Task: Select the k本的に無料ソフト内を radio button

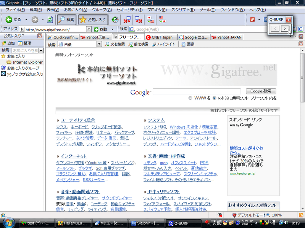Action: click(x=215, y=98)
